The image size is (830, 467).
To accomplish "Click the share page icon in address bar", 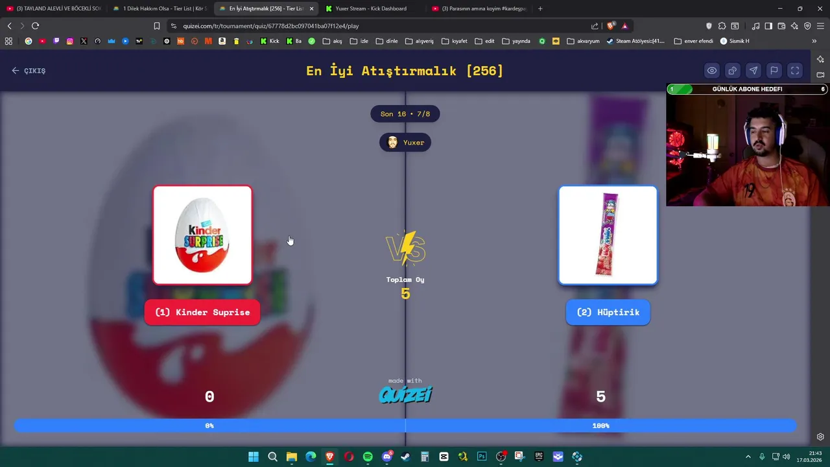I will 595,26.
